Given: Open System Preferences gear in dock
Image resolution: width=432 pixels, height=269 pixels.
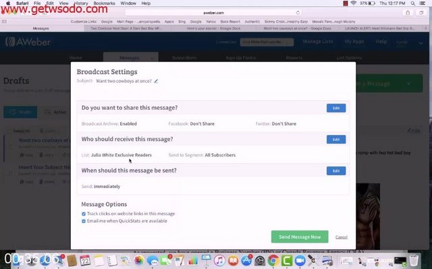Looking at the screenshot, I should click(x=260, y=260).
